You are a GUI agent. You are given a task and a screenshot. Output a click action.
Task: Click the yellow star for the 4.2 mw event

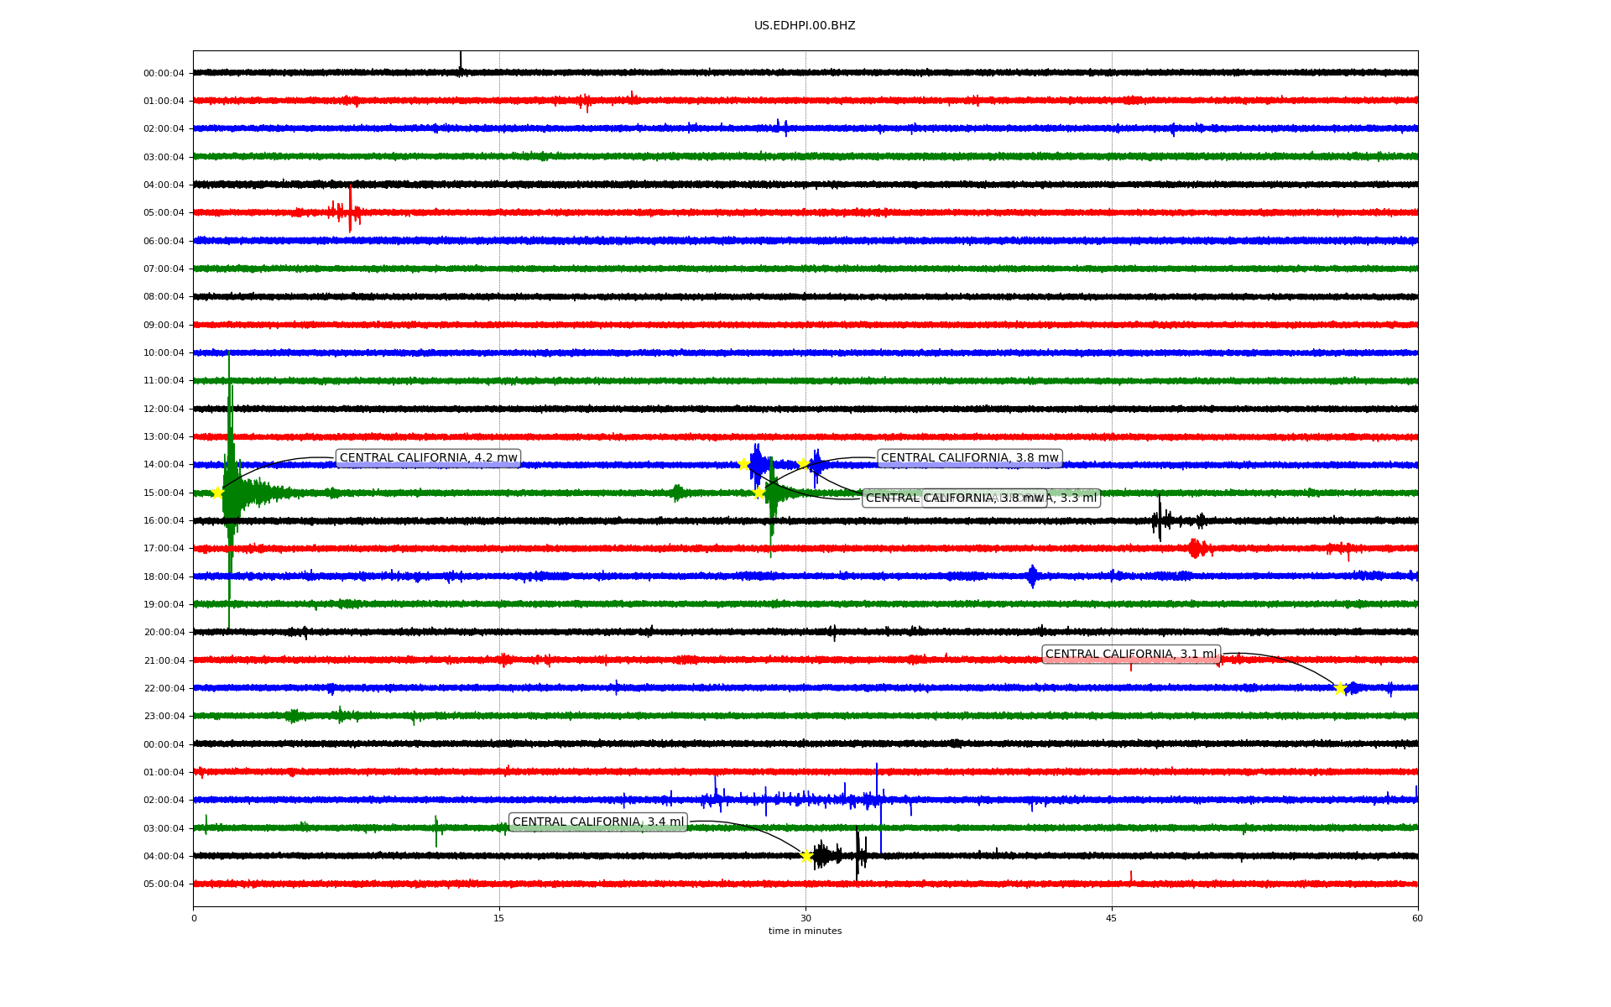point(216,493)
